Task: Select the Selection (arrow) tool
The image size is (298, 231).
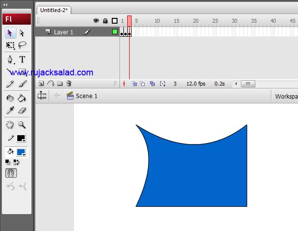Action: pos(10,33)
